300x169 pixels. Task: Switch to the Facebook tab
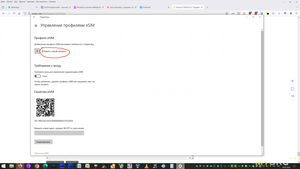154,7
